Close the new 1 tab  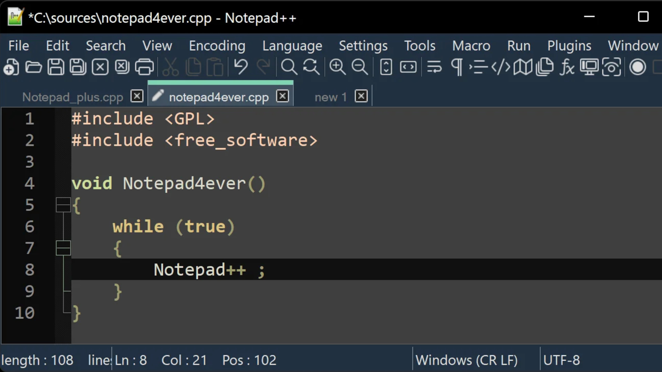[361, 96]
